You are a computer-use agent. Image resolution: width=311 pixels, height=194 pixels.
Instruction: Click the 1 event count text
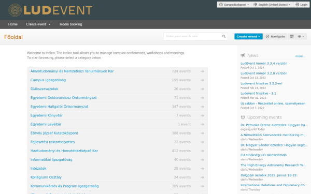point(184,124)
